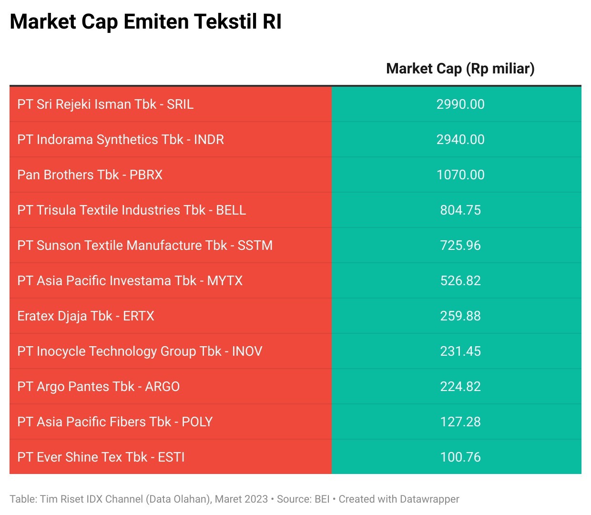The height and width of the screenshot is (515, 591).
Task: Select the PT Indorama Synthetics Tbk - INDR row
Action: [121, 140]
